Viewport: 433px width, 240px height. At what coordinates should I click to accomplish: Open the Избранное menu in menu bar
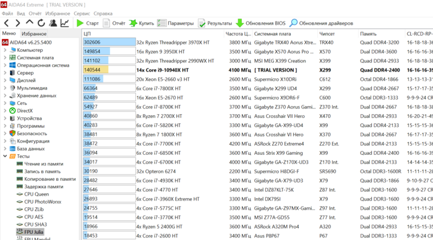coord(58,14)
